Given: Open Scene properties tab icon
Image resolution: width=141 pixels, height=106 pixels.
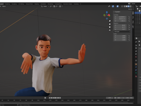Looking at the screenshot, I should [136, 54].
